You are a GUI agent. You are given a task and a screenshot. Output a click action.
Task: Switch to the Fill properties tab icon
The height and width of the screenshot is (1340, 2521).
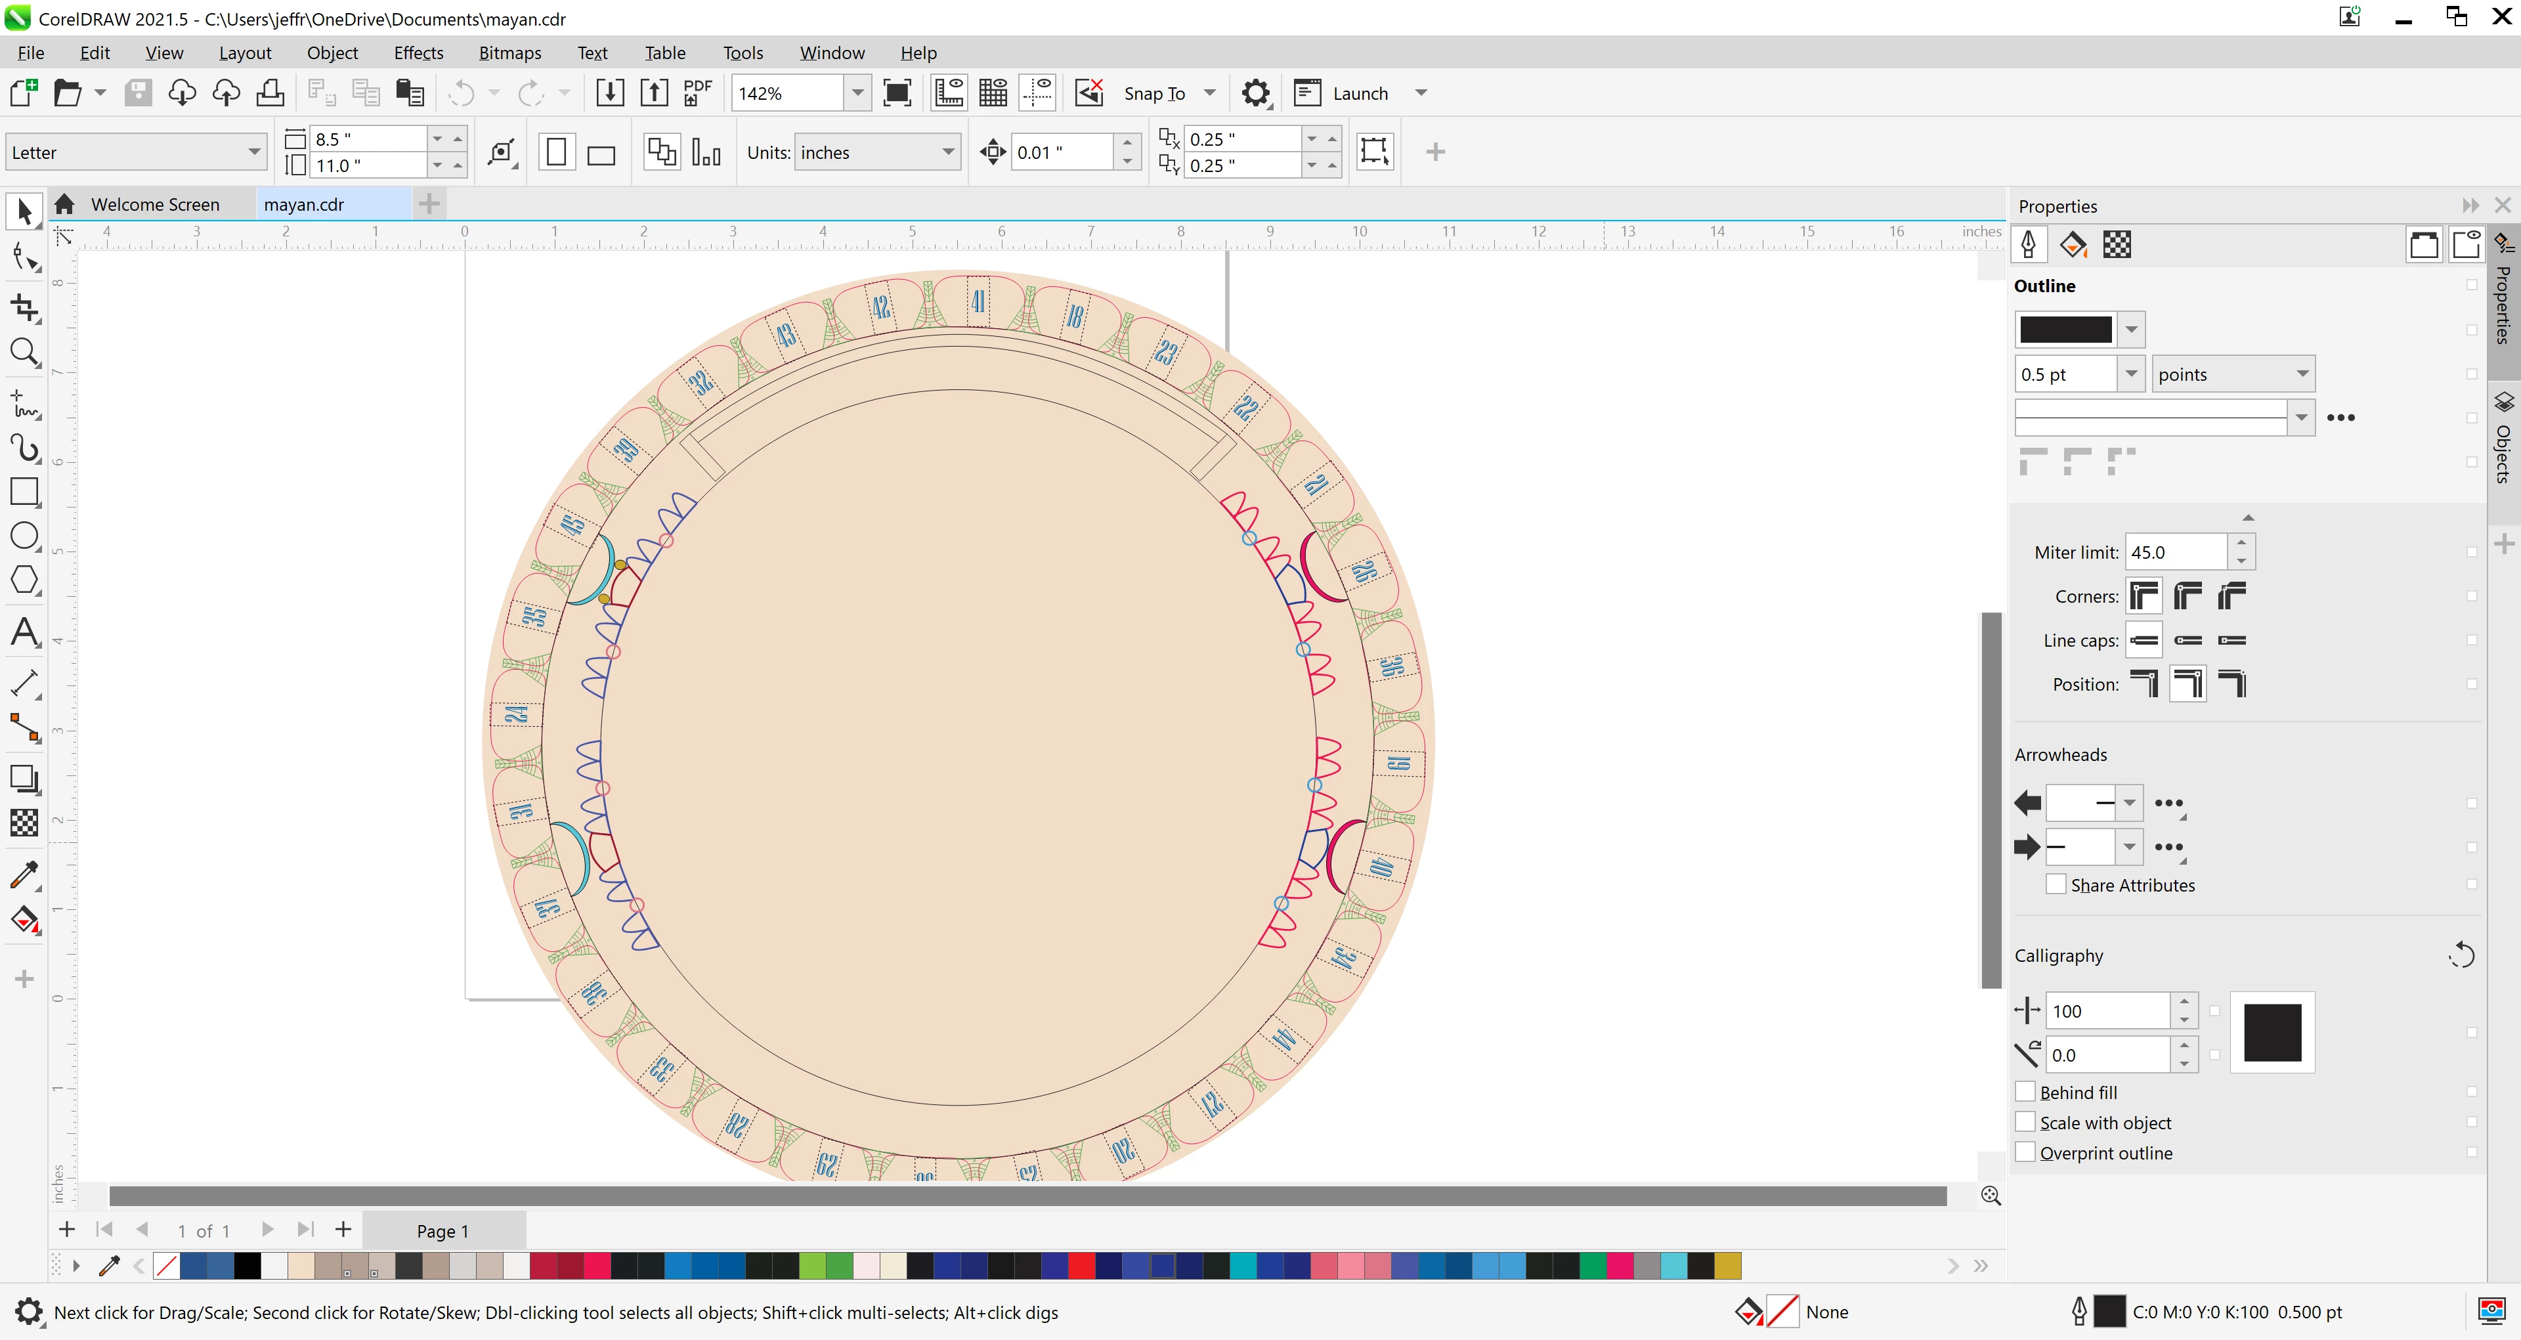coord(2073,245)
